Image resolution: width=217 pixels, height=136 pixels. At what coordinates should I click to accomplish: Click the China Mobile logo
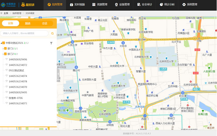coord(8,5)
